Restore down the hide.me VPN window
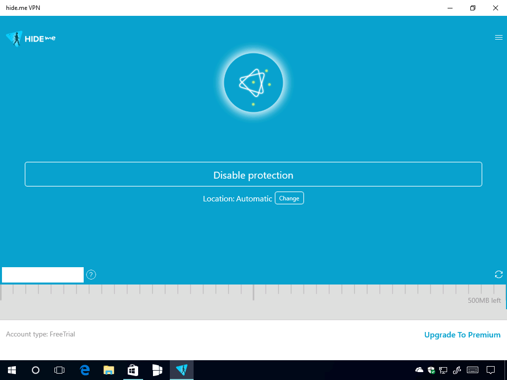507x380 pixels. coord(473,8)
